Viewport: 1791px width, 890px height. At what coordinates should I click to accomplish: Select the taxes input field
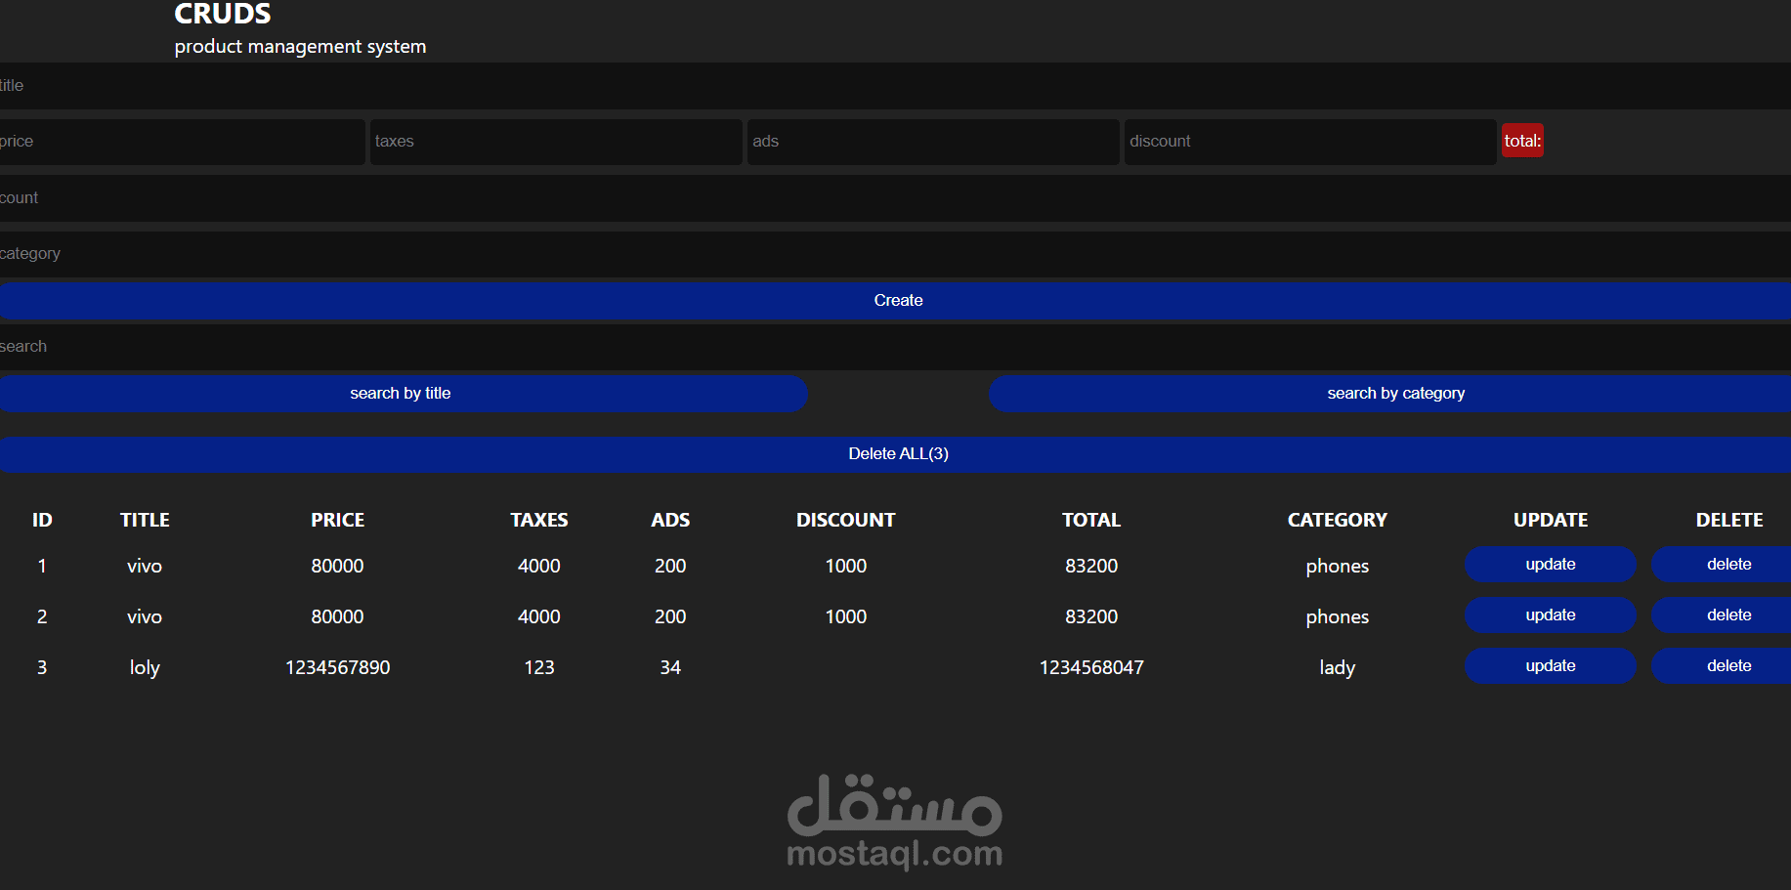tap(556, 142)
